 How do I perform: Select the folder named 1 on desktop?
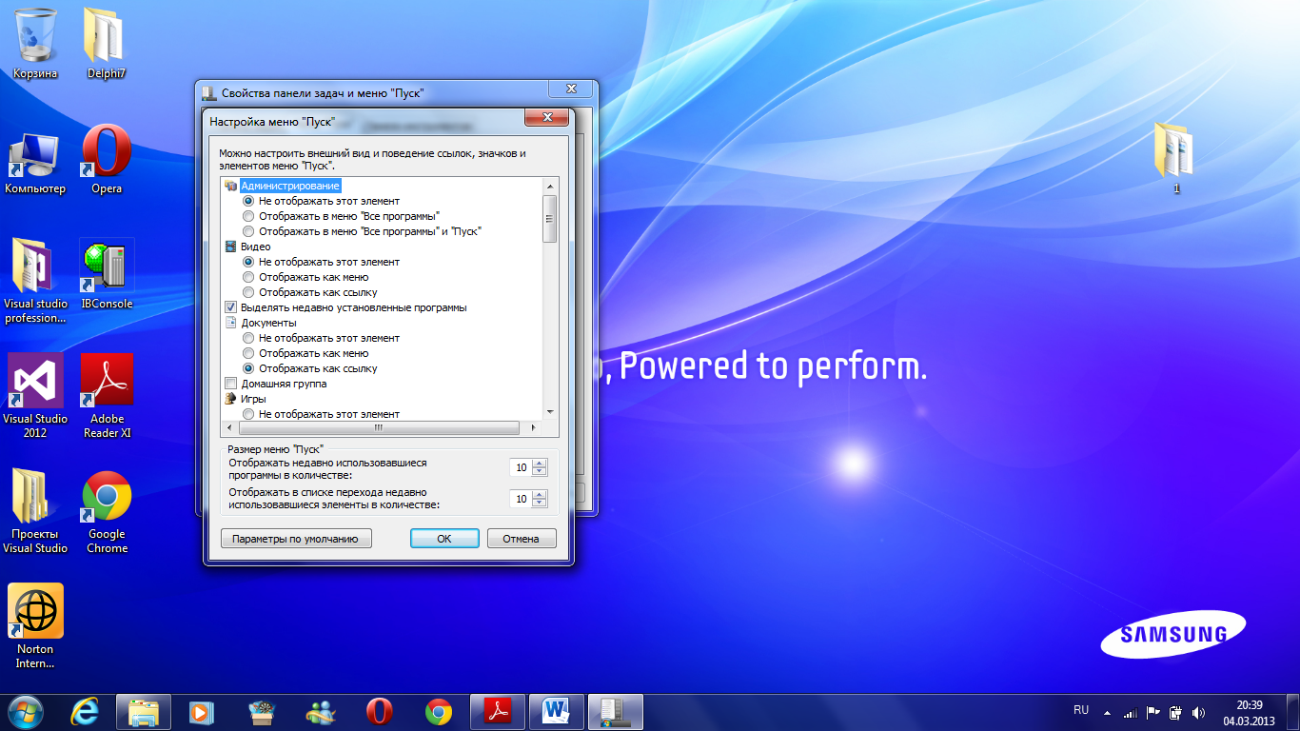[1175, 158]
